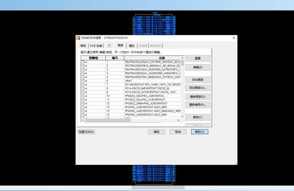Screen dimensions: 294x191
Task: Click the 检查元件(K) button
Action: (86, 132)
